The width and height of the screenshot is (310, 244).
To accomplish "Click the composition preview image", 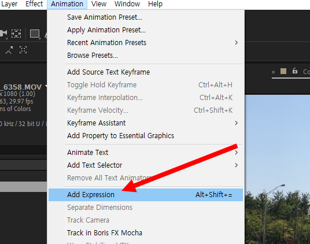I will [x=278, y=169].
